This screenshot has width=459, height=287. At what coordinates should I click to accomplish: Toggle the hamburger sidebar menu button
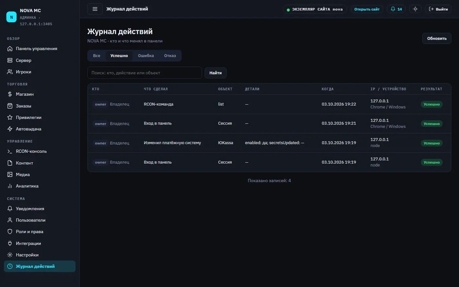click(95, 9)
